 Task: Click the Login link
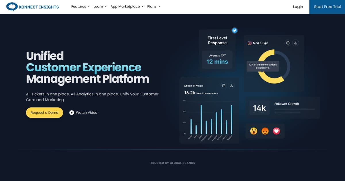click(x=298, y=7)
